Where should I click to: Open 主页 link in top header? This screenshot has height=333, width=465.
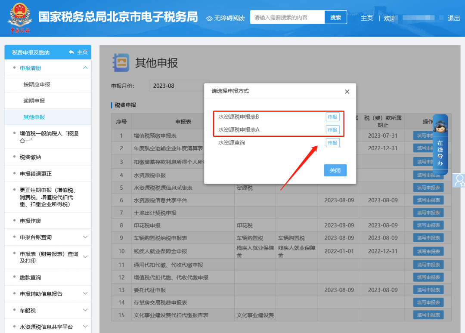367,18
